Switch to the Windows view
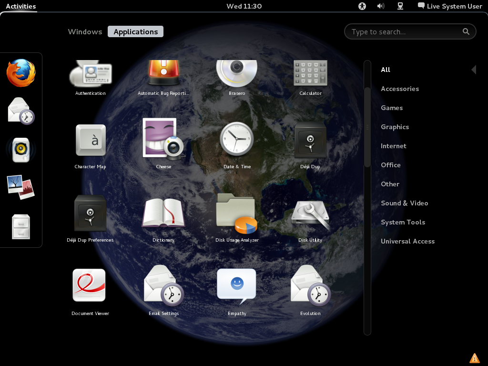The width and height of the screenshot is (488, 366). click(85, 32)
